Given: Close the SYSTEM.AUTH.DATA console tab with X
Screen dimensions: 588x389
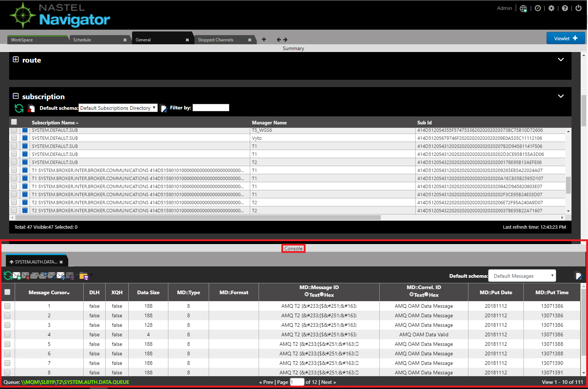Looking at the screenshot, I should [61, 262].
